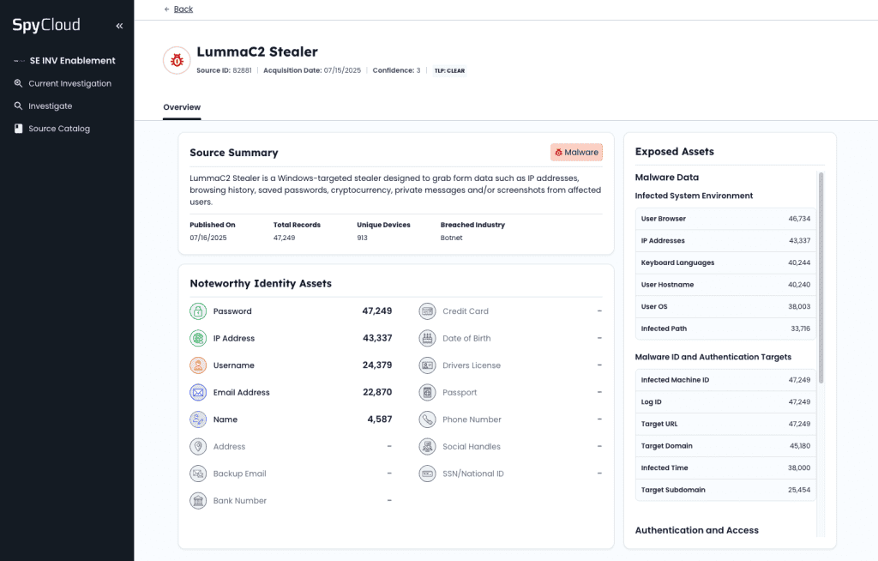878x561 pixels.
Task: Click the Date of Birth cake icon
Action: [x=427, y=338]
